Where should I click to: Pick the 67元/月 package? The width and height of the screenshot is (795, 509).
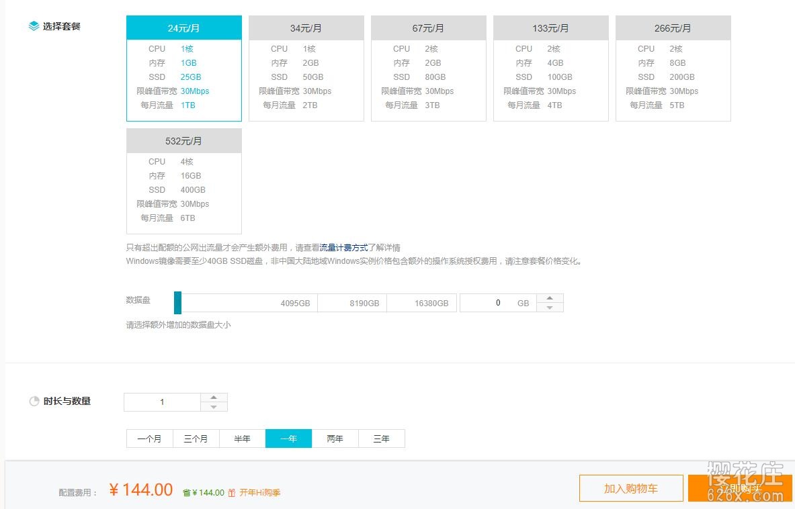tap(429, 68)
